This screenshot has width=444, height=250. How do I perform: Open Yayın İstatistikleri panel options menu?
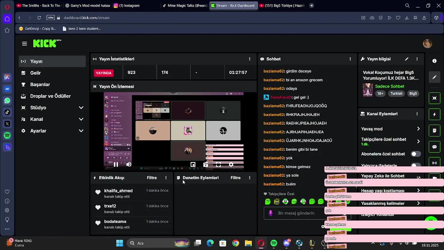pos(250,59)
